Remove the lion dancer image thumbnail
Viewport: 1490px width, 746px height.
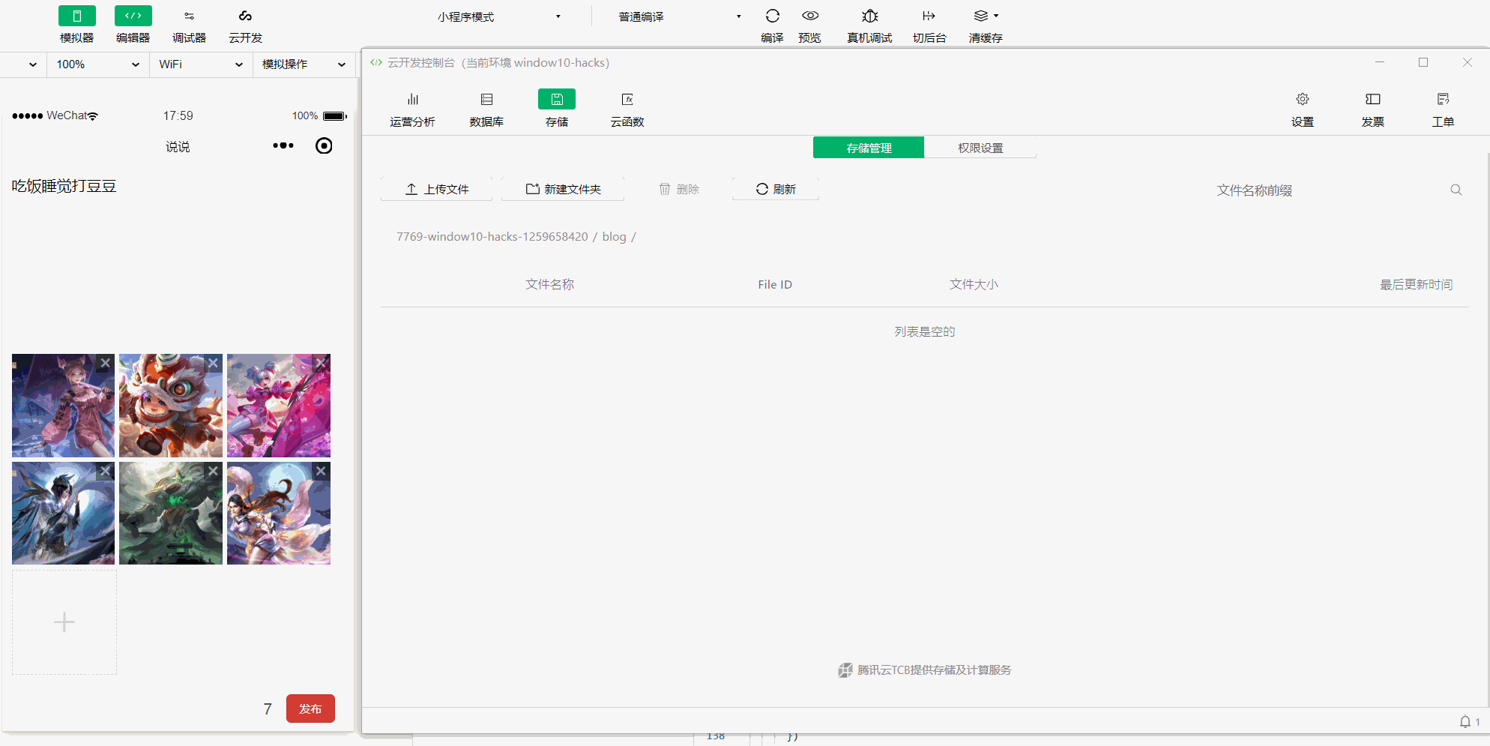pyautogui.click(x=213, y=363)
